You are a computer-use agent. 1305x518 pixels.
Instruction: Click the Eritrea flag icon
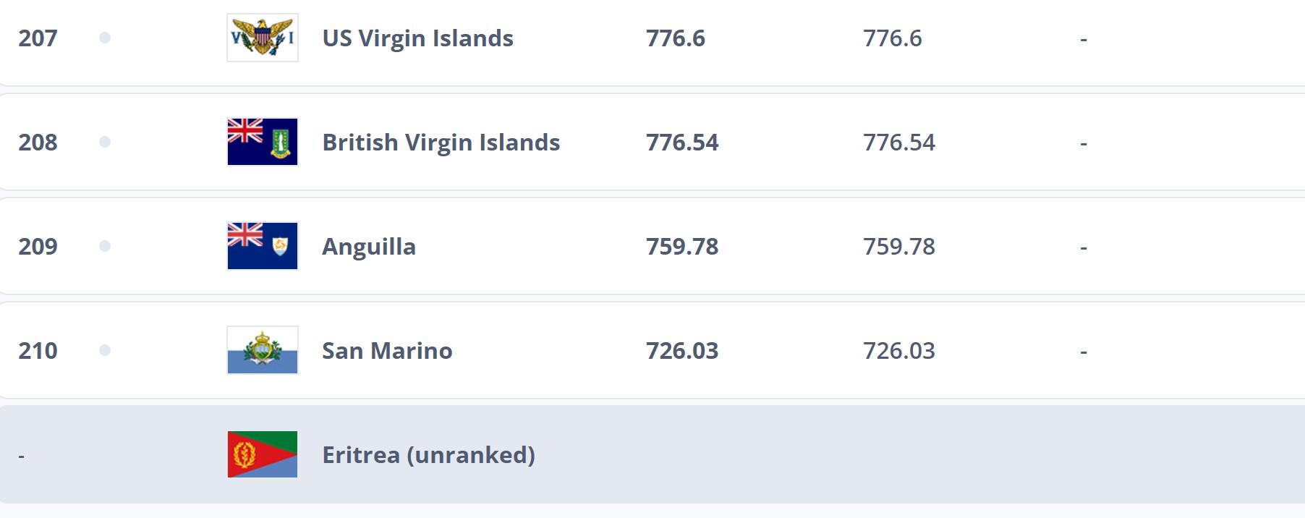pyautogui.click(x=262, y=454)
